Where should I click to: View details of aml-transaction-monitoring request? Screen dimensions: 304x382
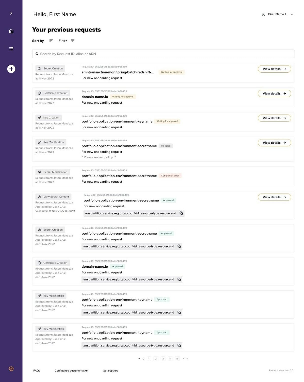[274, 69]
